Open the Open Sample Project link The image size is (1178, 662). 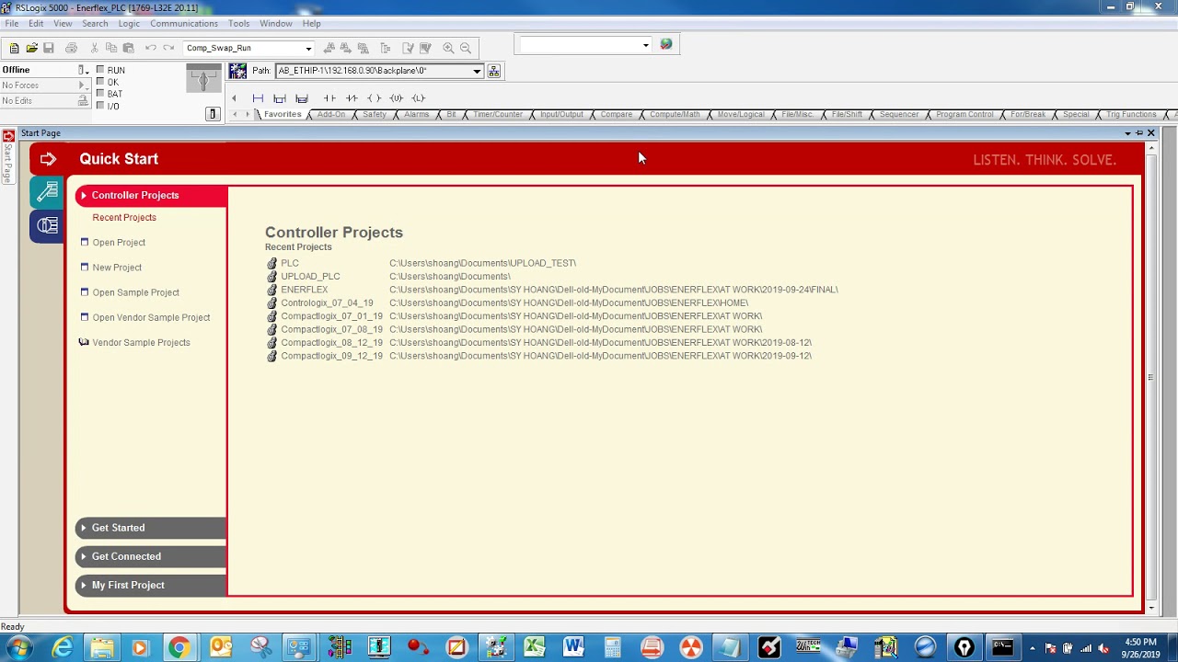135,292
